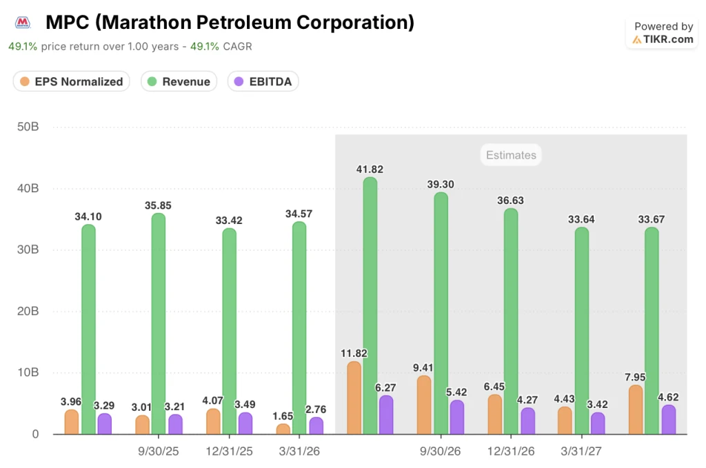Click the orange EPS bar labeled 1.65
Screen dimensions: 706x468
[283, 429]
